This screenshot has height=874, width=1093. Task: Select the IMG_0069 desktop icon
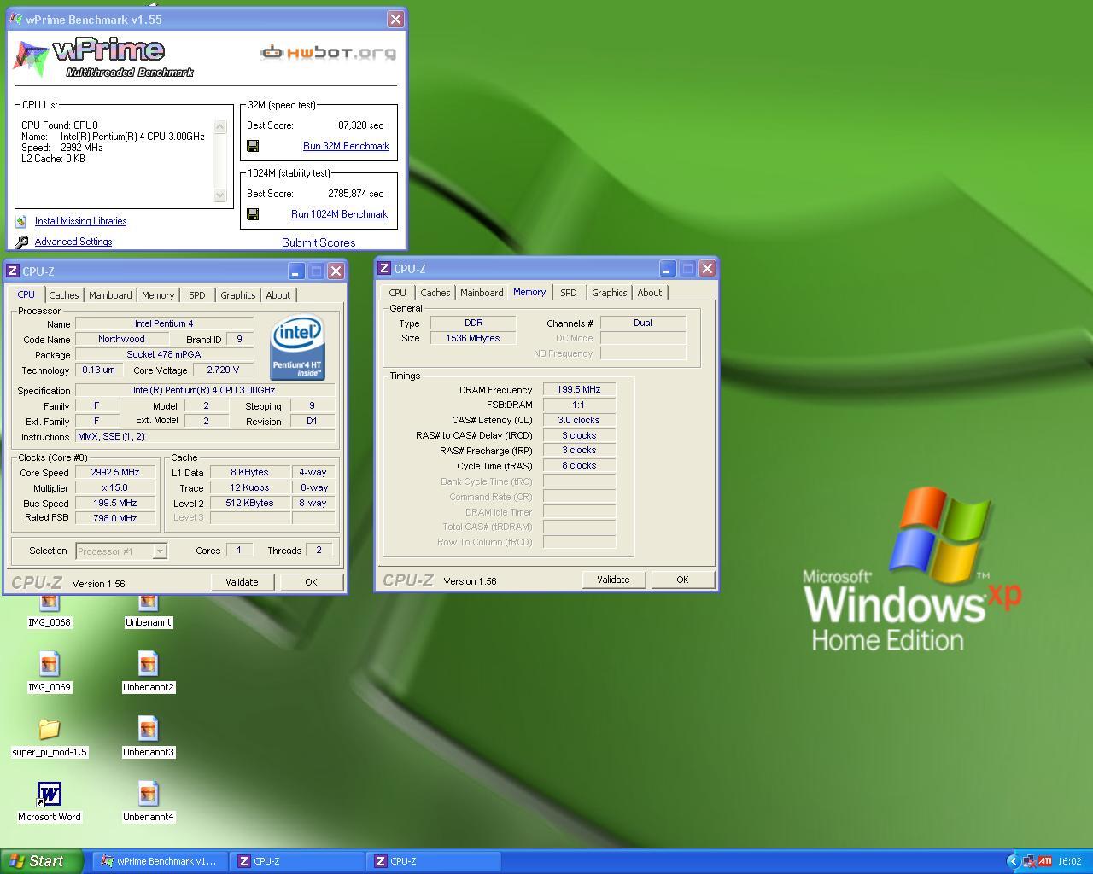(x=50, y=663)
